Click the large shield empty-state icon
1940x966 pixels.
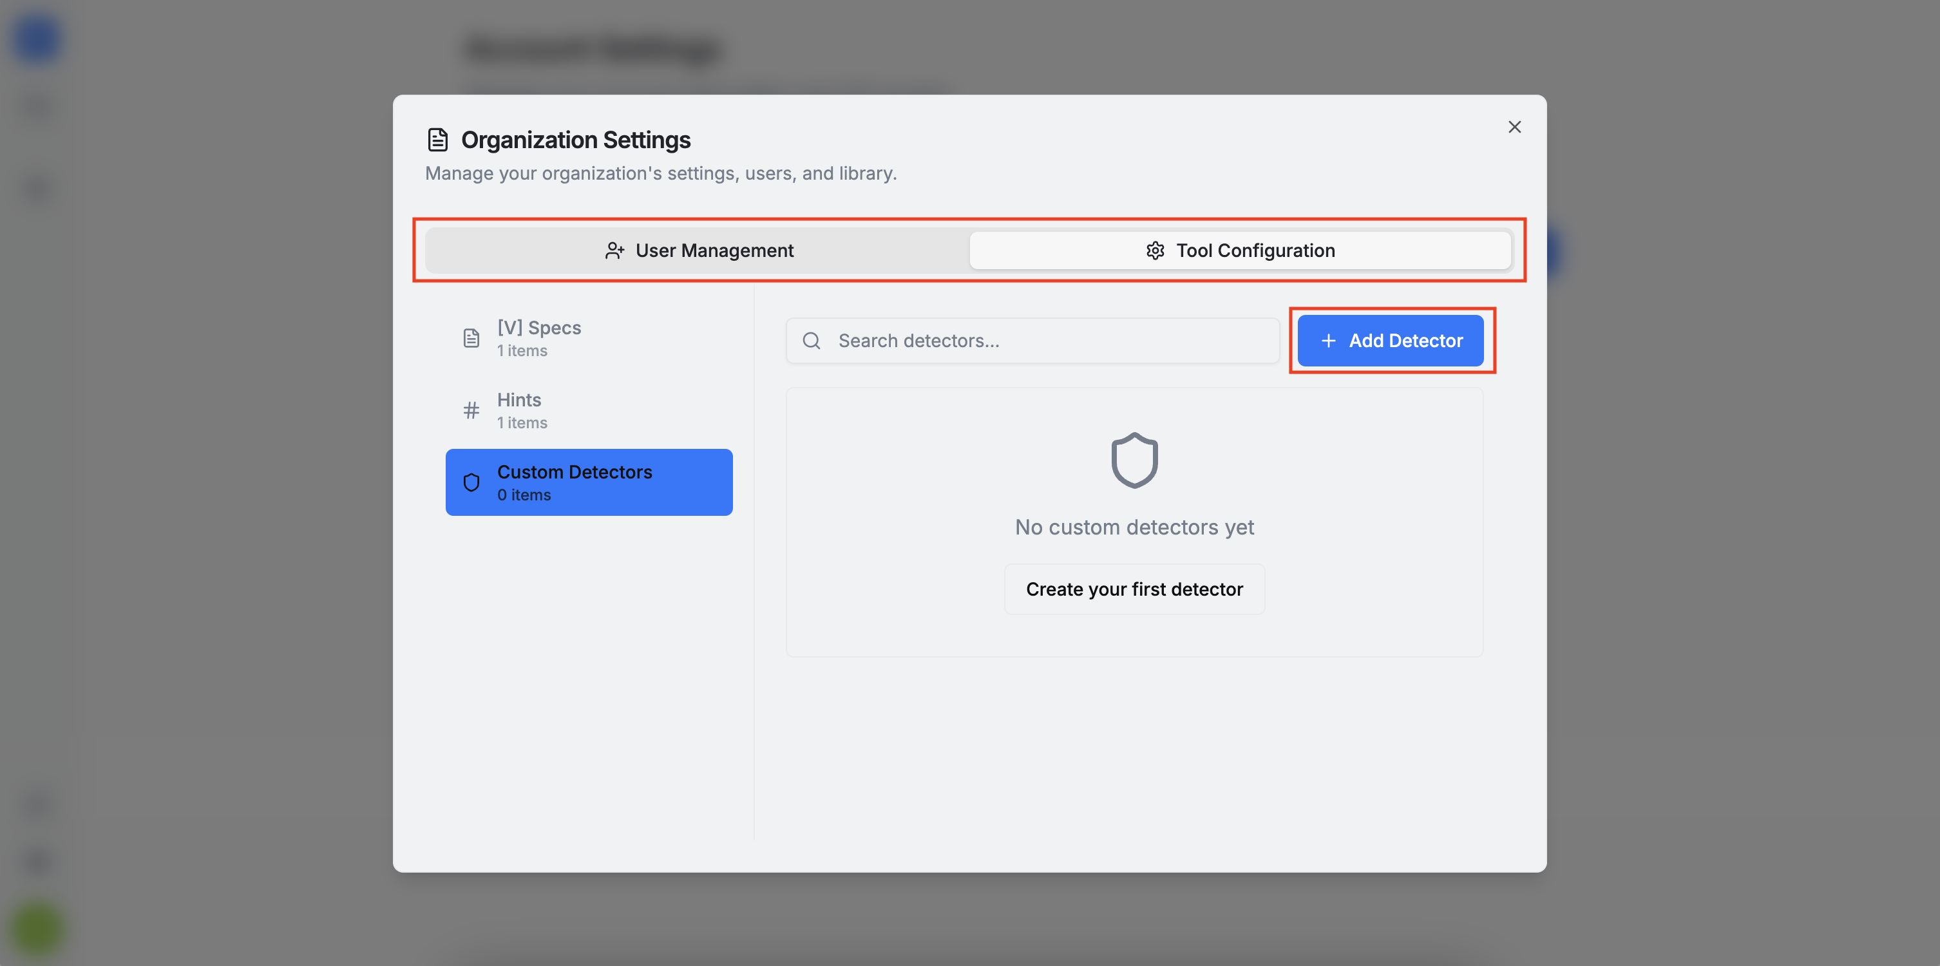click(x=1134, y=460)
